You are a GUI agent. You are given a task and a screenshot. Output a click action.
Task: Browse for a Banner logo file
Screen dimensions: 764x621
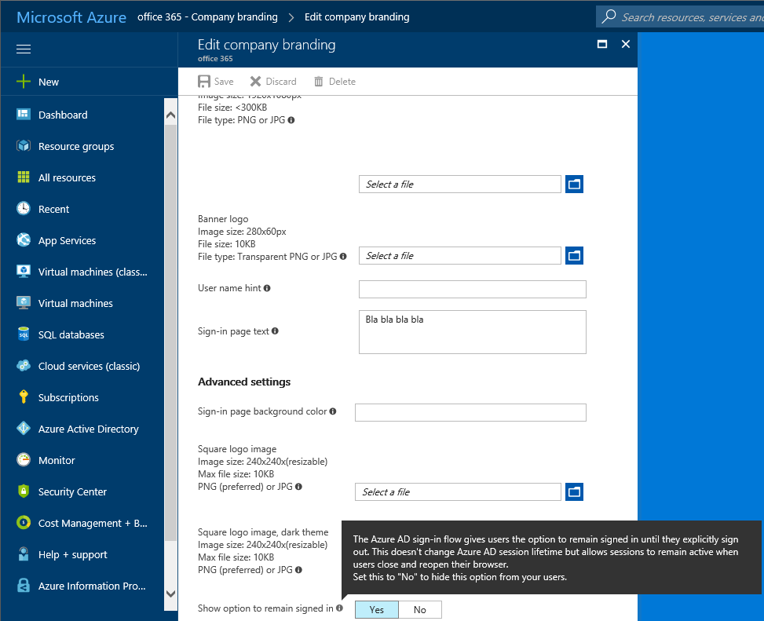575,256
